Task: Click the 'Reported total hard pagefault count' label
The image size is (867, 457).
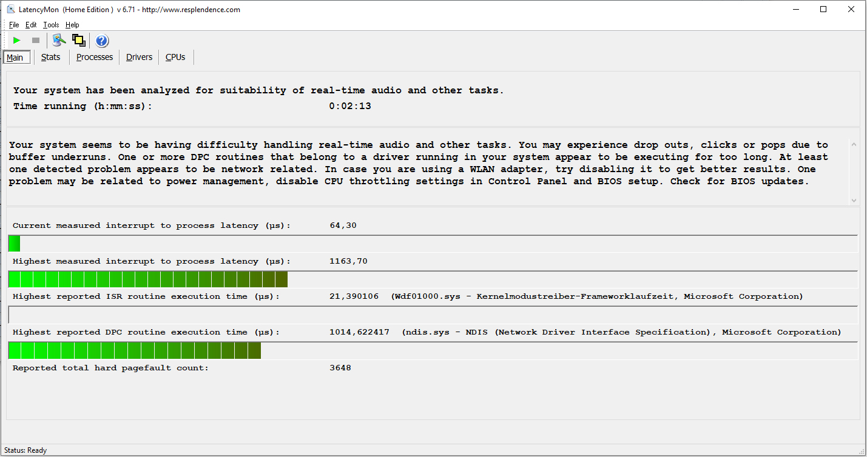Action: (110, 368)
